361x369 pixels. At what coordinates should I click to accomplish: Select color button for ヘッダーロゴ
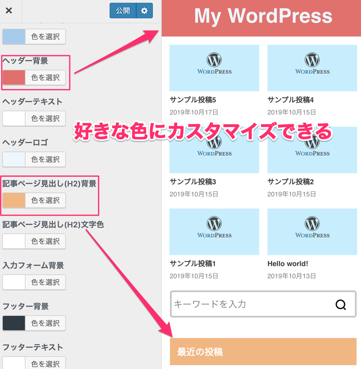click(45, 159)
